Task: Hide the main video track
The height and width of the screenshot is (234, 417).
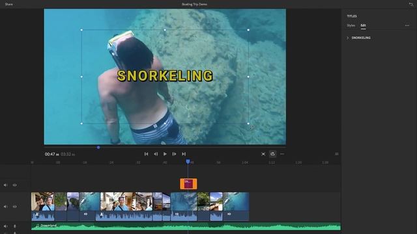Action: tap(14, 207)
